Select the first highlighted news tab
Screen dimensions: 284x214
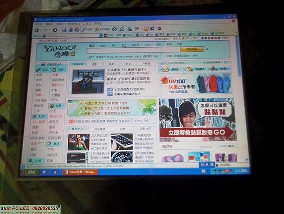[78, 64]
